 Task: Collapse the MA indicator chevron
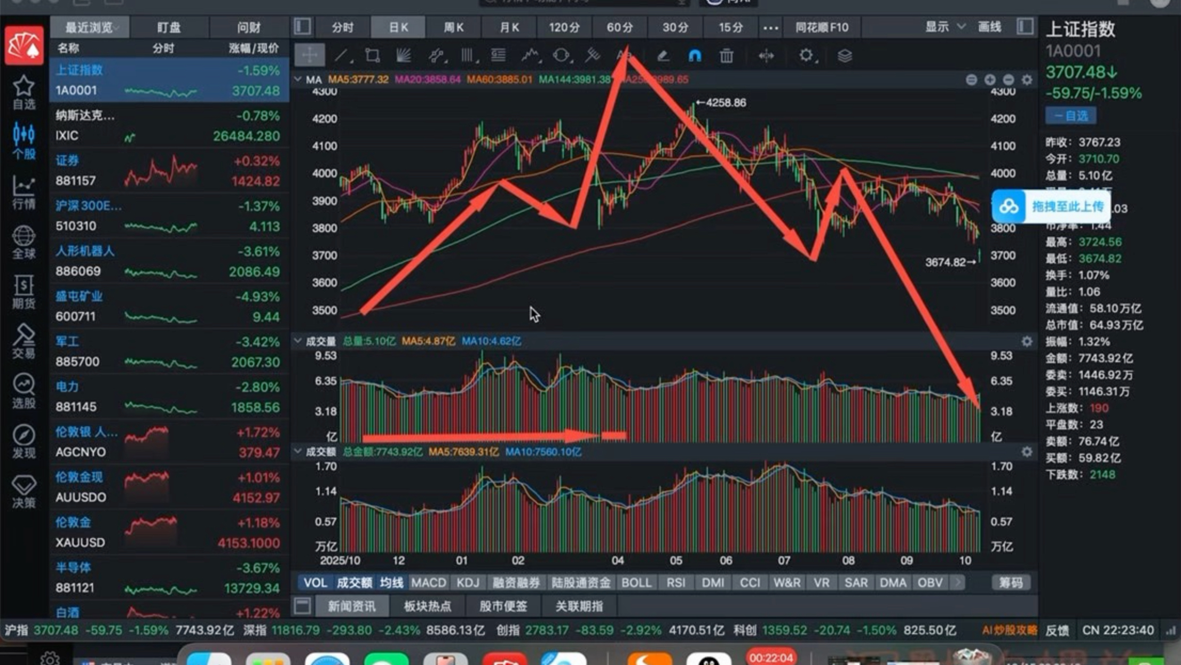(298, 79)
